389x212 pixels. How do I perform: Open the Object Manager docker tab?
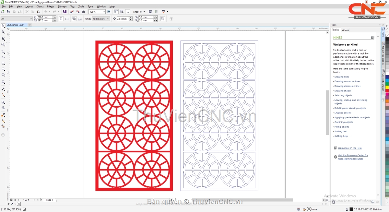click(x=383, y=80)
